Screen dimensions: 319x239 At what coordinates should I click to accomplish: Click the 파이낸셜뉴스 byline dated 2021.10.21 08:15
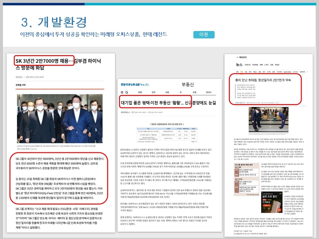coord(141,112)
